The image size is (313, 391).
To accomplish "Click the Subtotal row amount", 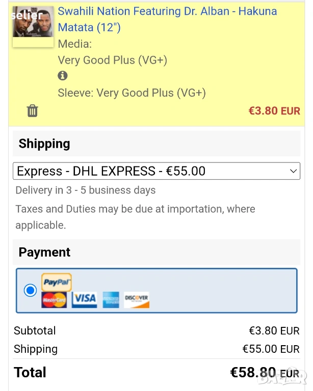I will [x=274, y=331].
